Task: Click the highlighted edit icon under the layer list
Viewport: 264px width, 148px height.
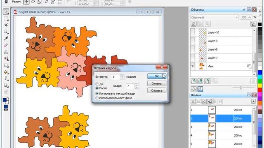Action: click(200, 89)
